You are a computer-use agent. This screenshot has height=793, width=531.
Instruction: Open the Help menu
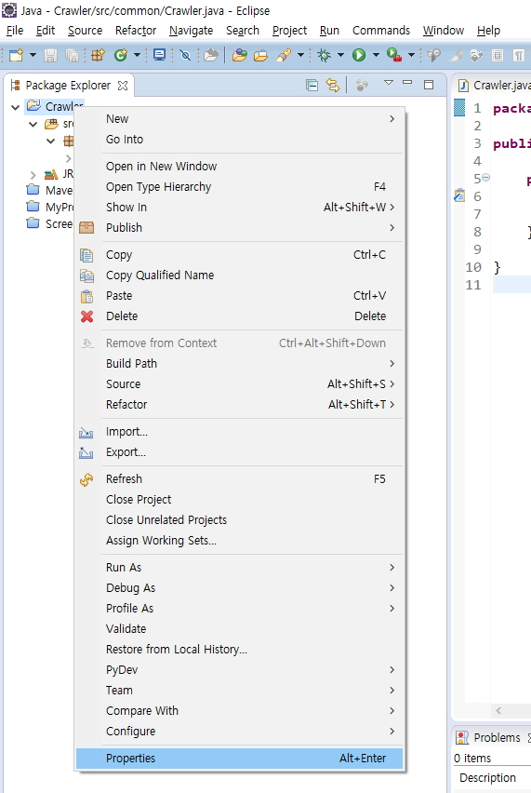coord(488,31)
